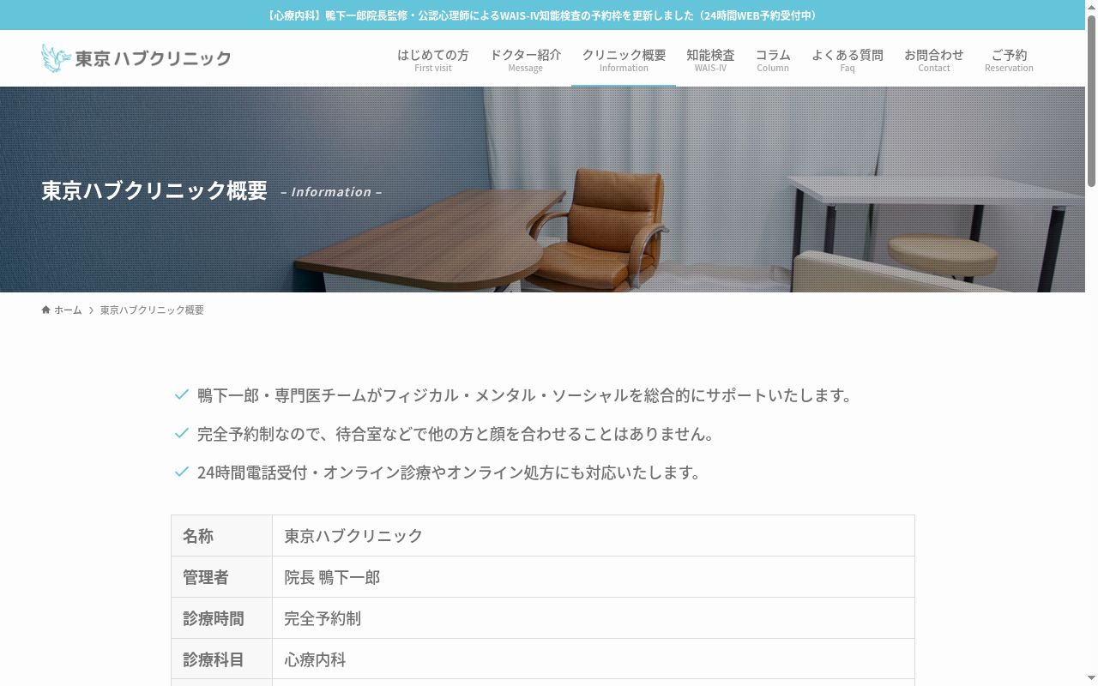Click the 東京ハブクリニック cell in the table
Viewport: 1098px width, 686px height.
[594, 536]
